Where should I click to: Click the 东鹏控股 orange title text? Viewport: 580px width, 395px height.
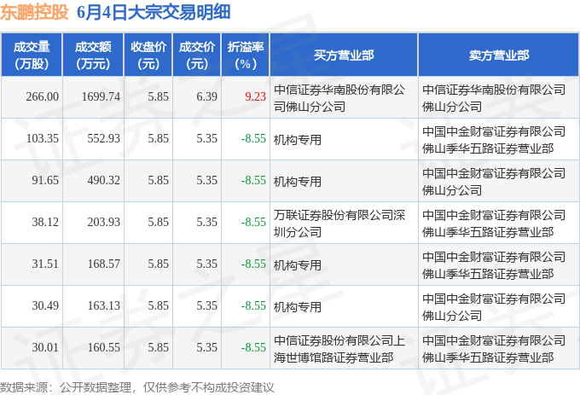click(34, 12)
